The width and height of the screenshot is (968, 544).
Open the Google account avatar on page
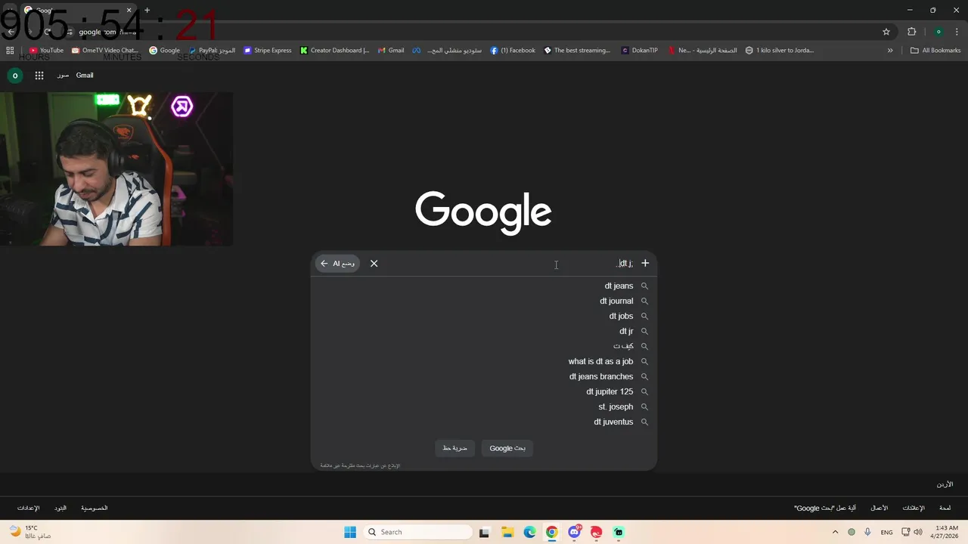[x=14, y=76]
